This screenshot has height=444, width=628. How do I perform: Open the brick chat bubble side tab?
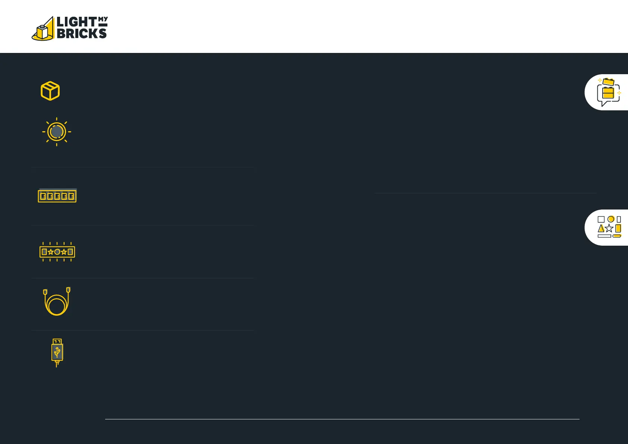pyautogui.click(x=606, y=92)
